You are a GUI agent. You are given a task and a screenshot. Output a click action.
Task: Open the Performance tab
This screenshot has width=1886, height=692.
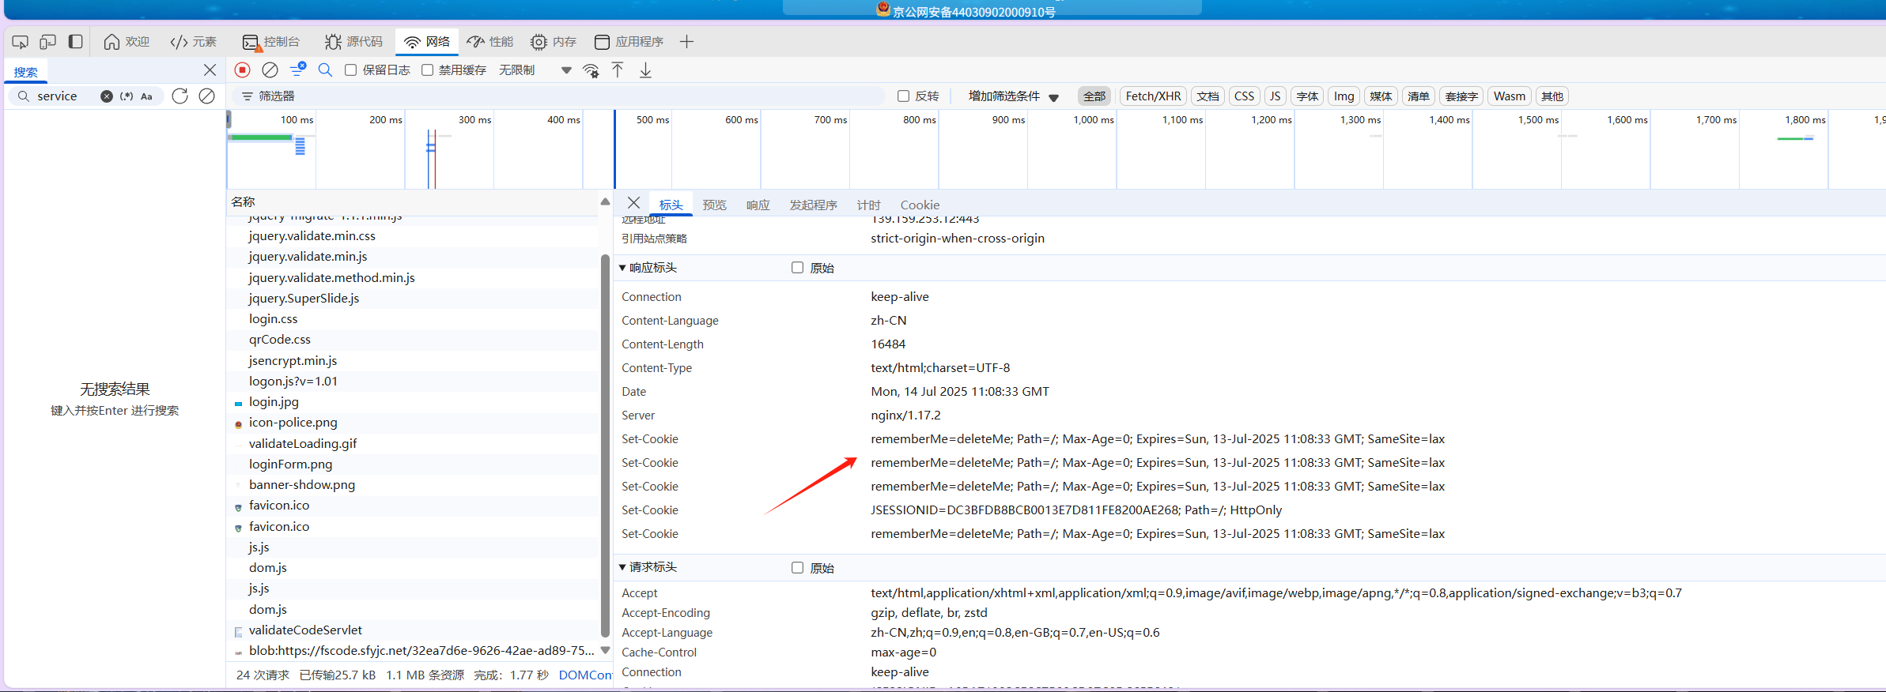(489, 42)
